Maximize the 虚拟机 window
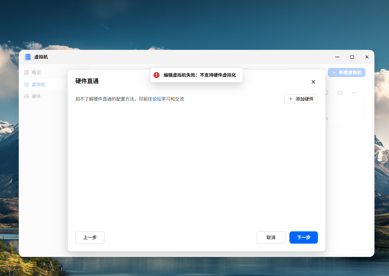The width and height of the screenshot is (389, 276). [352, 57]
